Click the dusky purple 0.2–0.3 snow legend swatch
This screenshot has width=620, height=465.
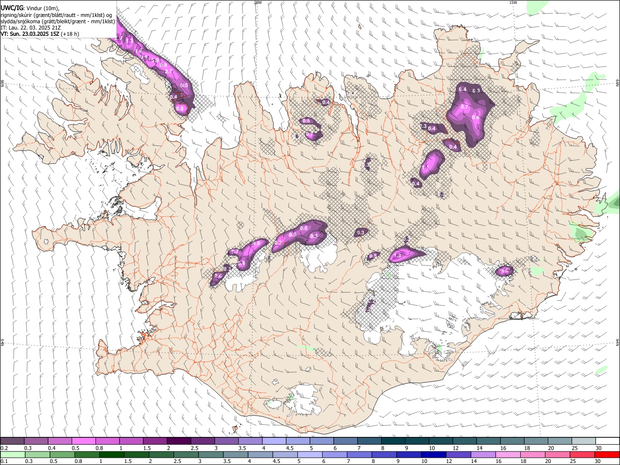(13, 441)
